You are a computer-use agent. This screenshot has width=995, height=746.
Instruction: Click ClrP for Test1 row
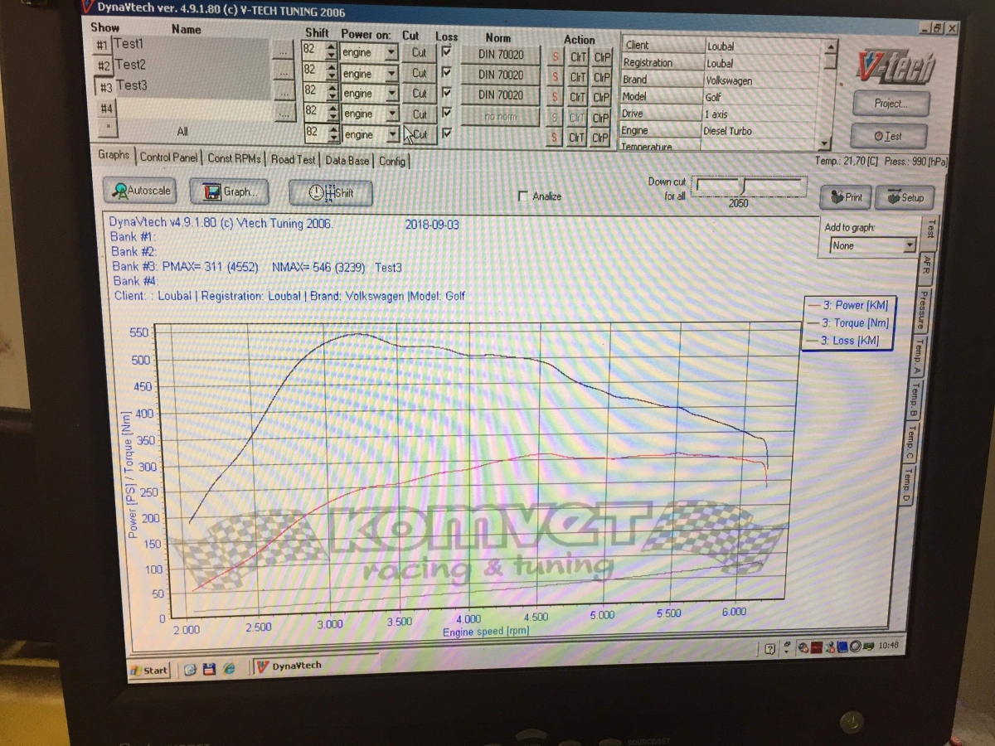(602, 57)
